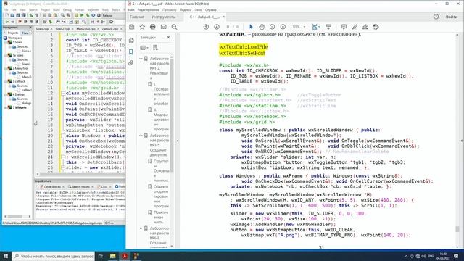
Task: Toggle the fold marker at code line 20
Action: click(x=63, y=136)
